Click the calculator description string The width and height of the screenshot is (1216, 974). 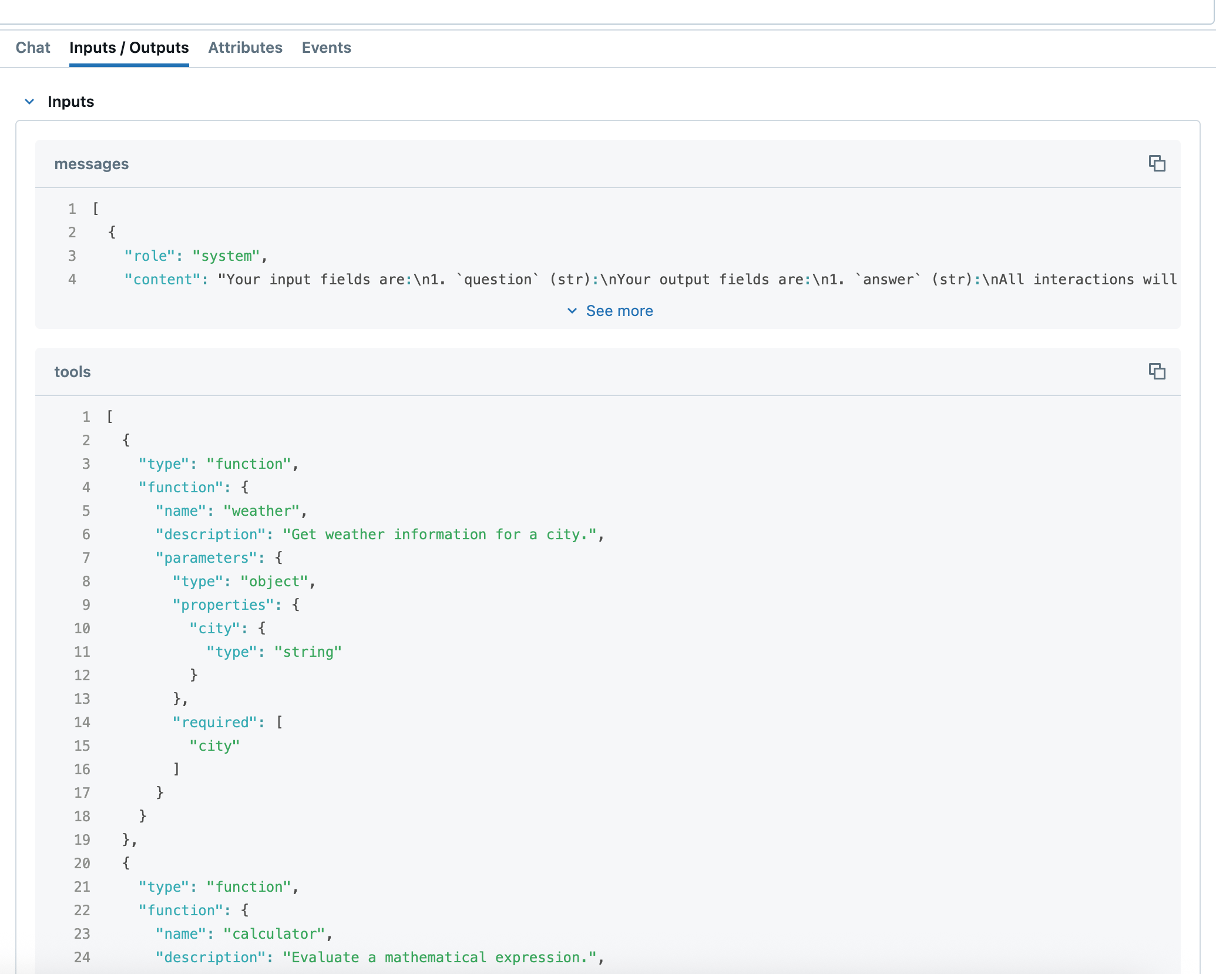point(439,958)
